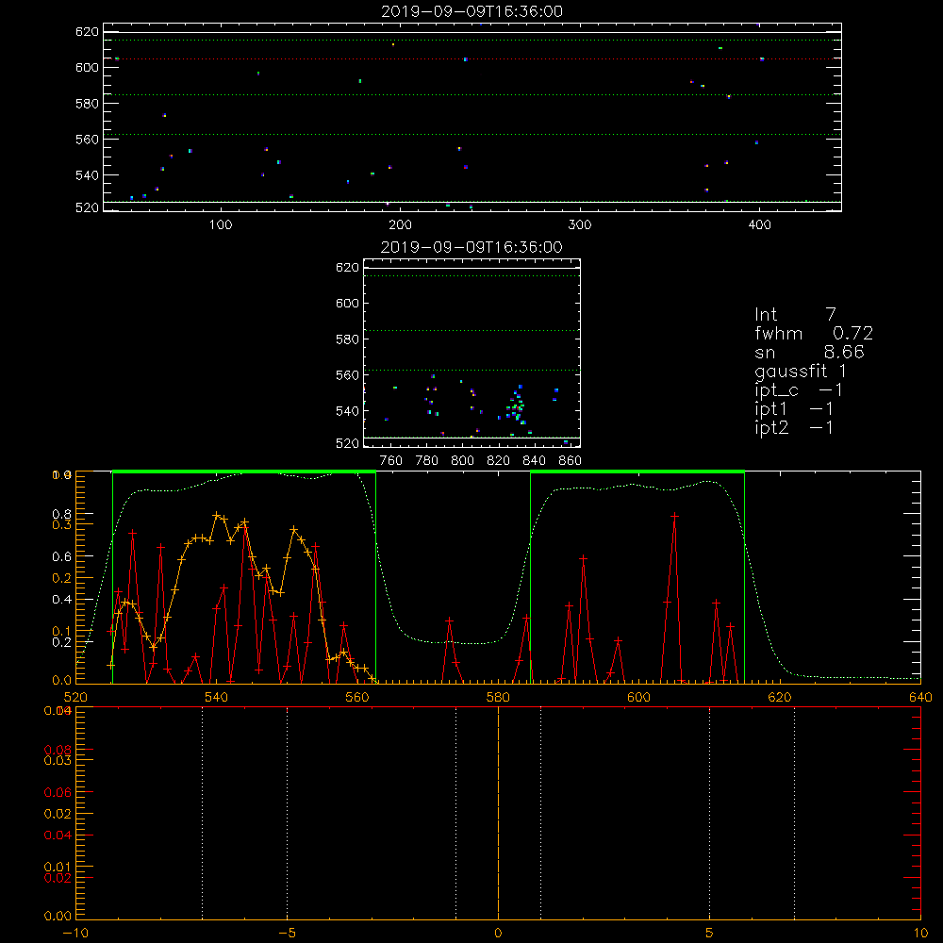Click x-axis label 300 on top plot

coord(580,225)
